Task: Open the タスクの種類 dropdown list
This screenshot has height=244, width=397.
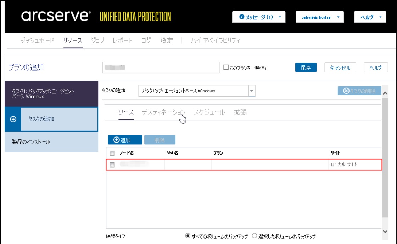Action: [252, 91]
